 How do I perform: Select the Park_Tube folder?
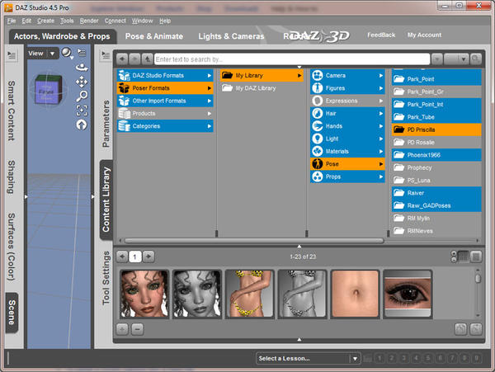(436, 117)
